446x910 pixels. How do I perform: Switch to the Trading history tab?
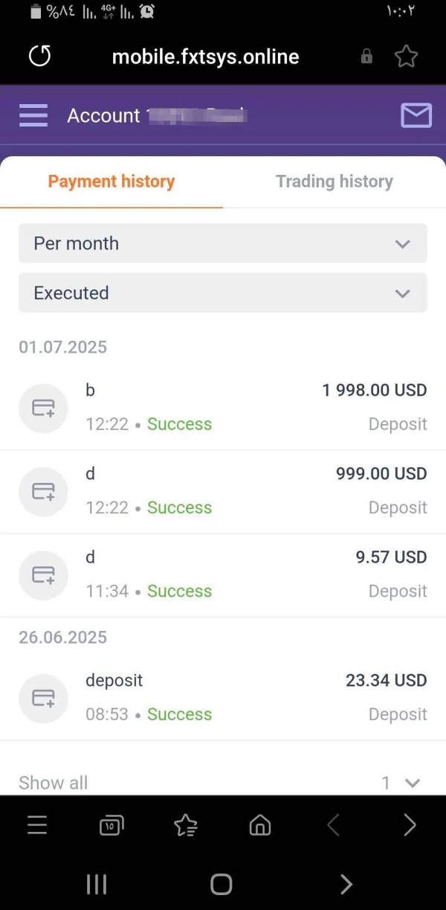334,182
